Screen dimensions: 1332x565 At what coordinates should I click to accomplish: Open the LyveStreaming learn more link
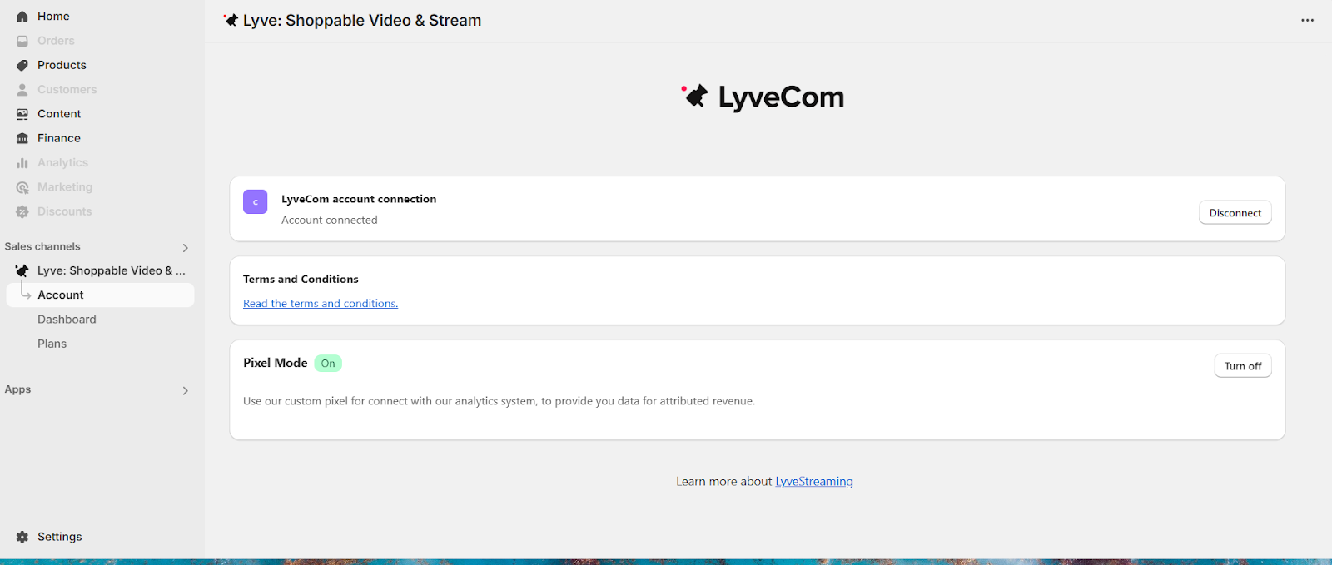(813, 482)
